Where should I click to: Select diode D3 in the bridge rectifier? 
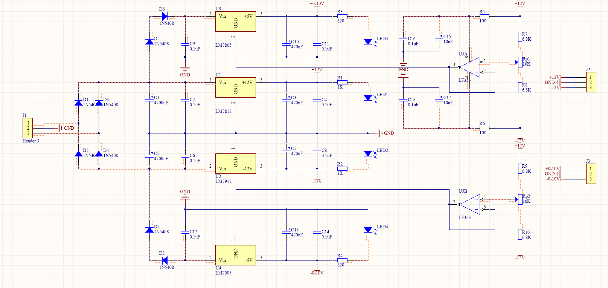[99, 103]
